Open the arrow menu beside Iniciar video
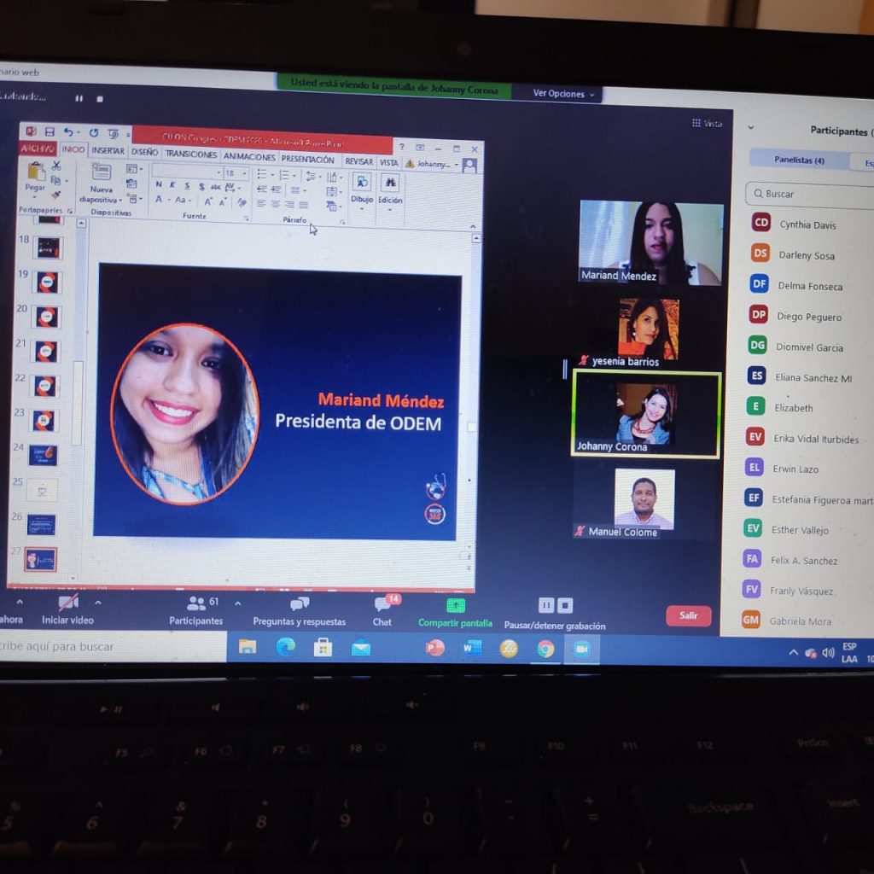 (98, 603)
